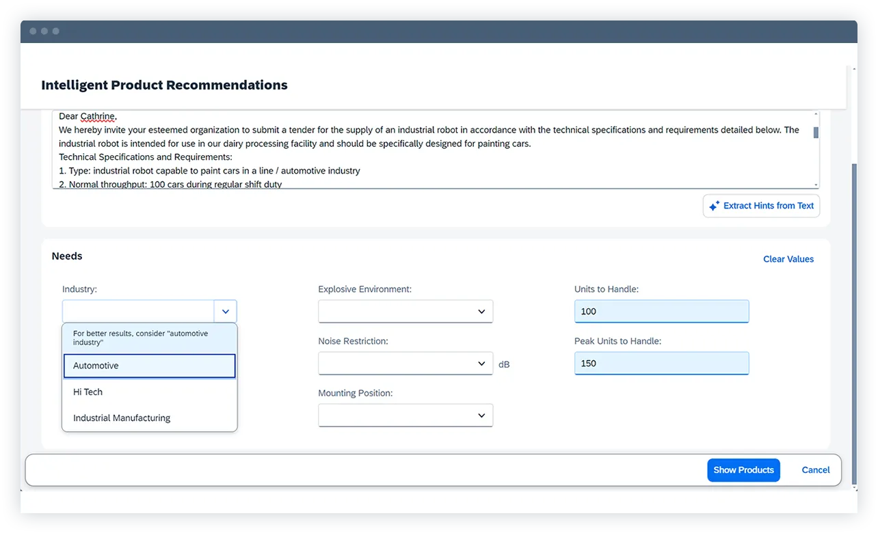Click Cancel to dismiss the dialog
The width and height of the screenshot is (878, 533).
pyautogui.click(x=815, y=469)
